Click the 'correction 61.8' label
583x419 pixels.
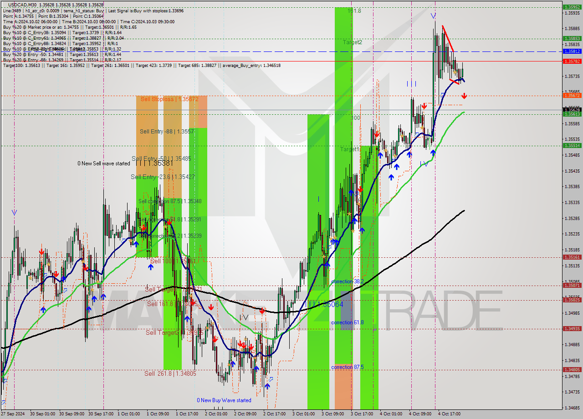point(348,322)
